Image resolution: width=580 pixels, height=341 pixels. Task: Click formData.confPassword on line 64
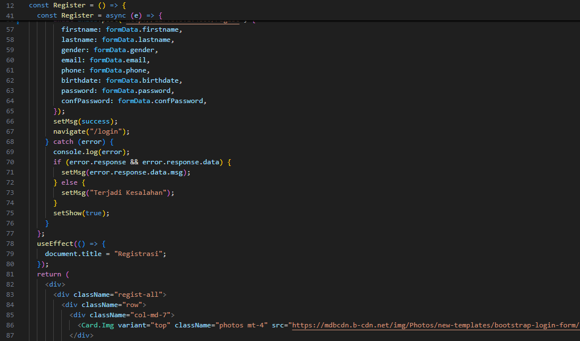tap(161, 101)
